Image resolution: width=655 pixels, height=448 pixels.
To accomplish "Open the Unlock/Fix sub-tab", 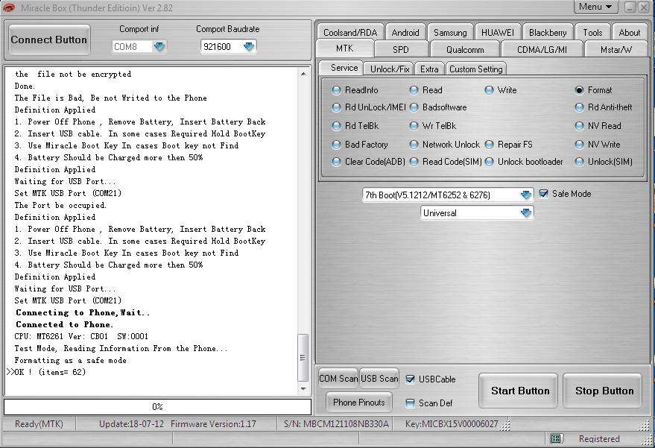I will tap(390, 69).
